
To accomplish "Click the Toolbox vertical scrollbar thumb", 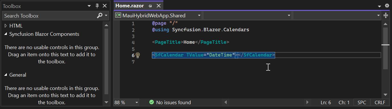I will point(107,61).
